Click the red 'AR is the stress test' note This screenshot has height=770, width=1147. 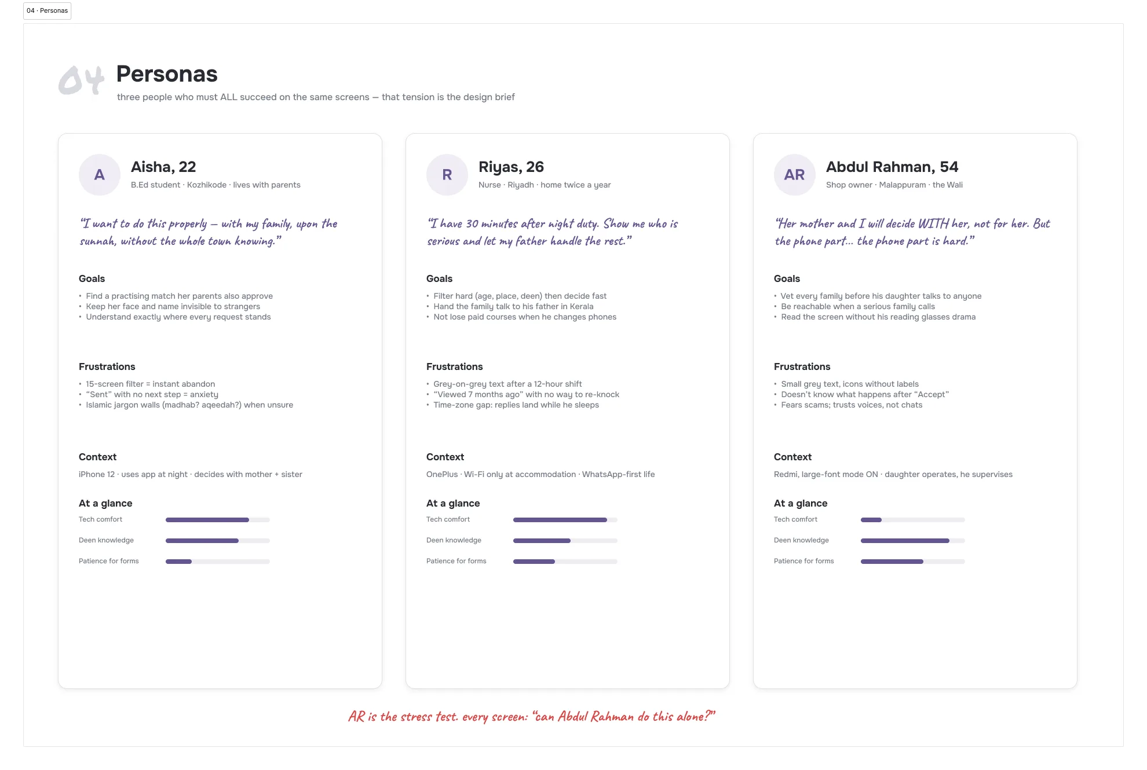tap(532, 717)
